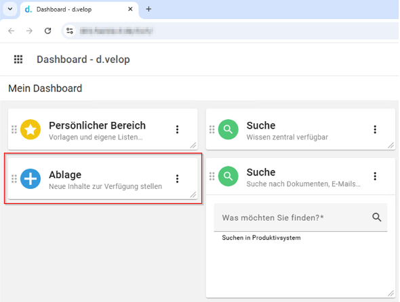Close the Dashboard - d.velop tab
The width and height of the screenshot is (400, 302).
[x=130, y=9]
